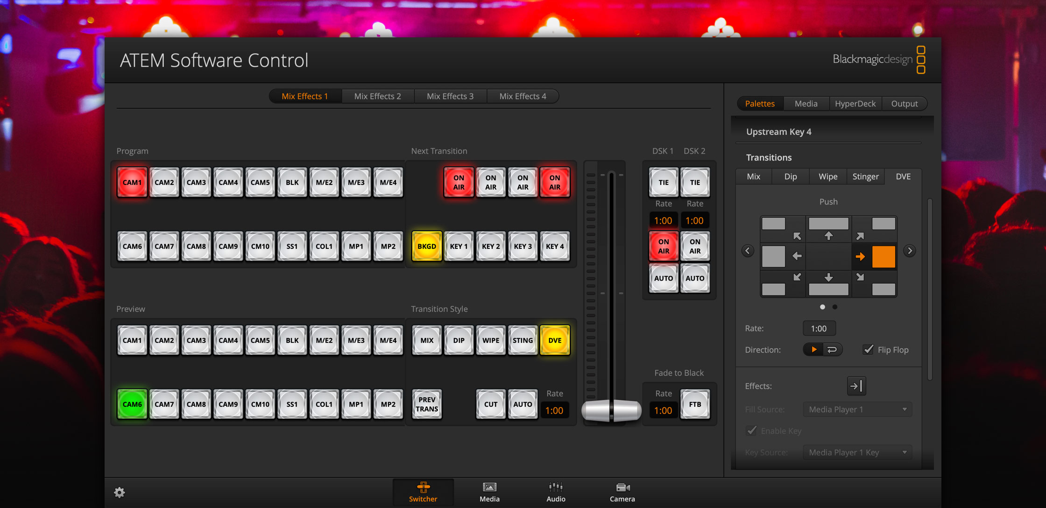Enable the Flip Flop option

pos(868,349)
